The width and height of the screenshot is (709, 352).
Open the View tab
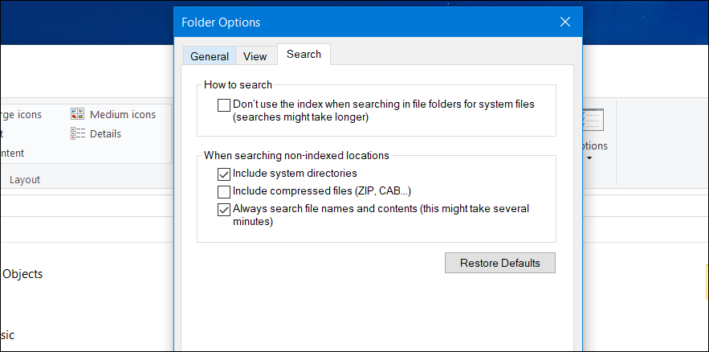click(x=255, y=56)
